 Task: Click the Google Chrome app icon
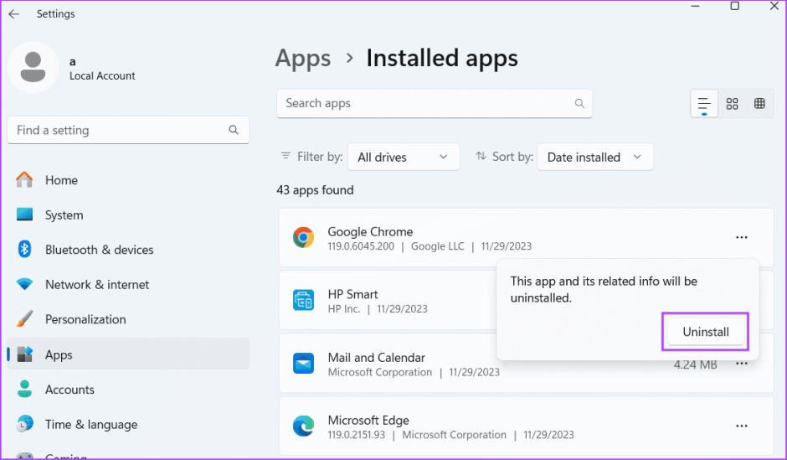(x=303, y=238)
